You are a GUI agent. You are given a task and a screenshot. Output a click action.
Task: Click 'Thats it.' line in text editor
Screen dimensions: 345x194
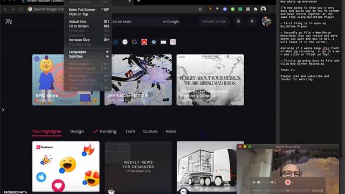pyautogui.click(x=288, y=70)
